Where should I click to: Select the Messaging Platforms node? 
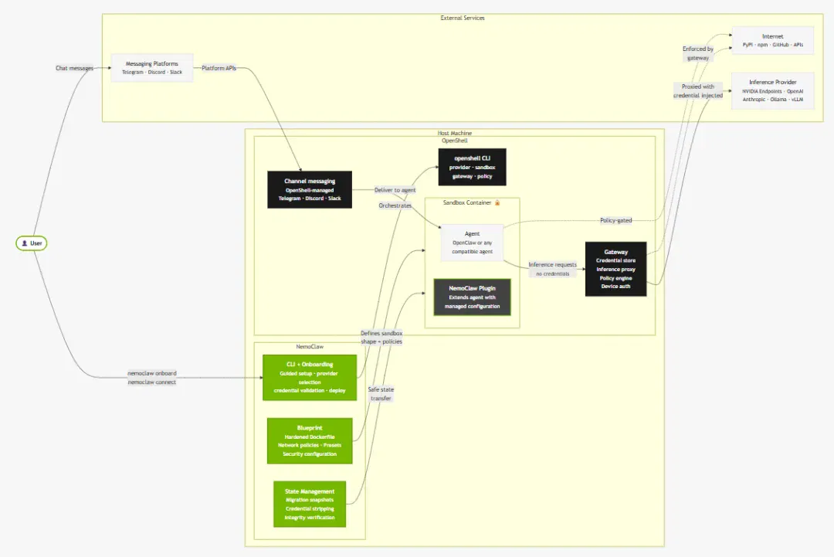[x=151, y=67]
